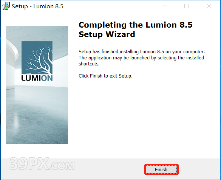Click the reflective floor area of the banner image
The height and width of the screenshot is (180, 221).
click(x=37, y=116)
